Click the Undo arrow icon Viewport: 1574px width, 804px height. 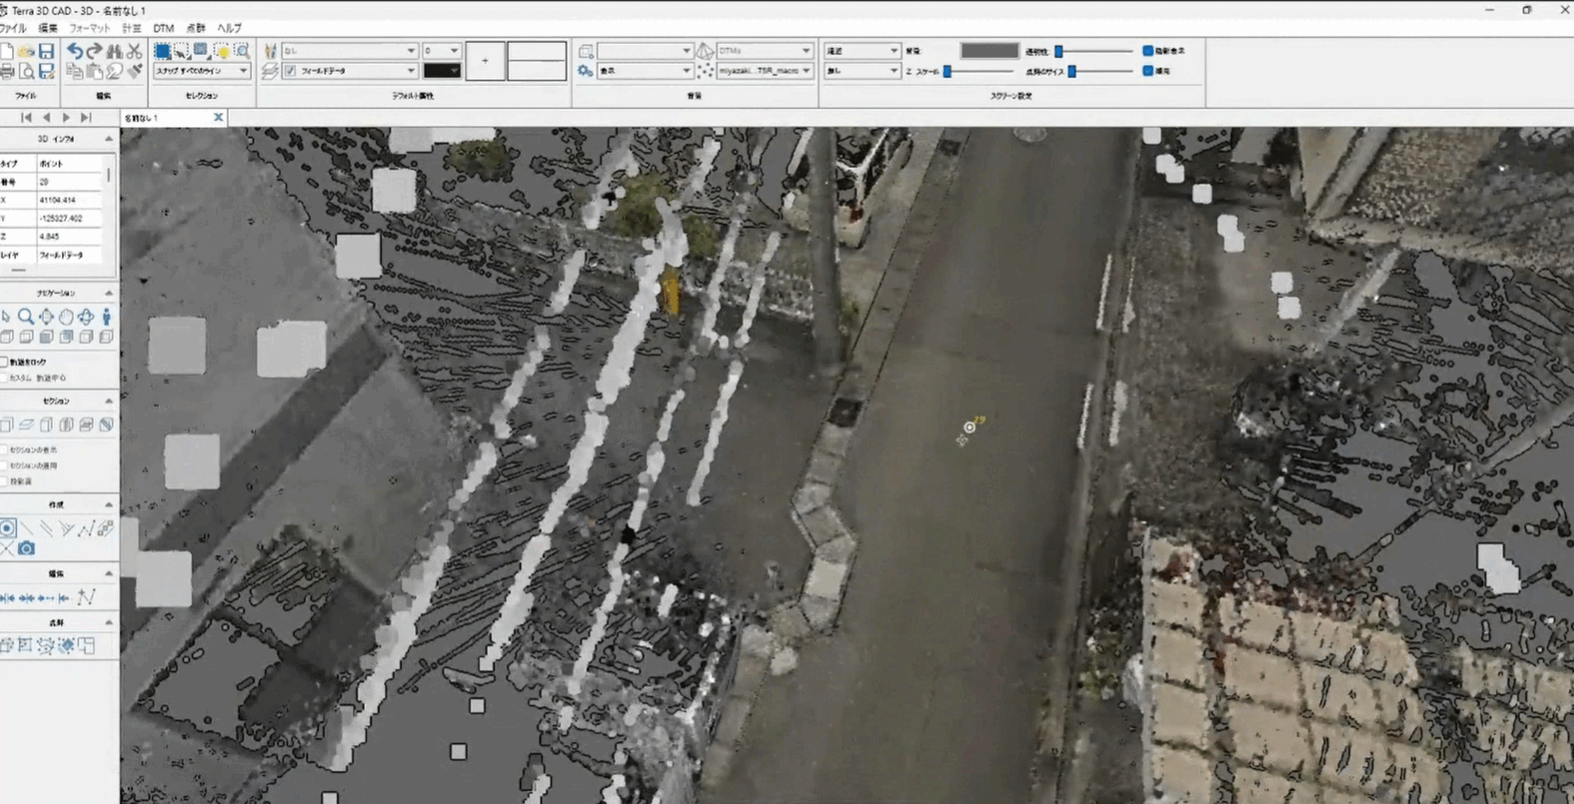click(74, 51)
